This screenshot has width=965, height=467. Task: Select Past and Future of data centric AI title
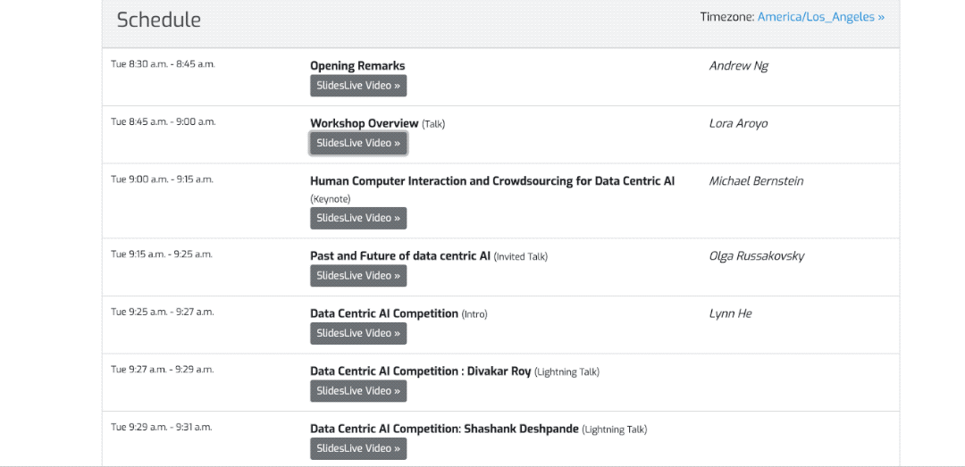tap(399, 256)
